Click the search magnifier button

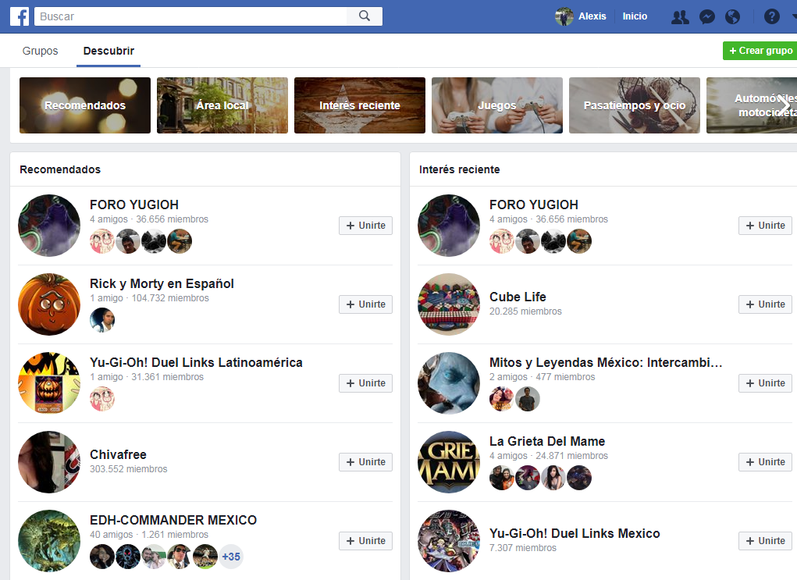pyautogui.click(x=365, y=16)
